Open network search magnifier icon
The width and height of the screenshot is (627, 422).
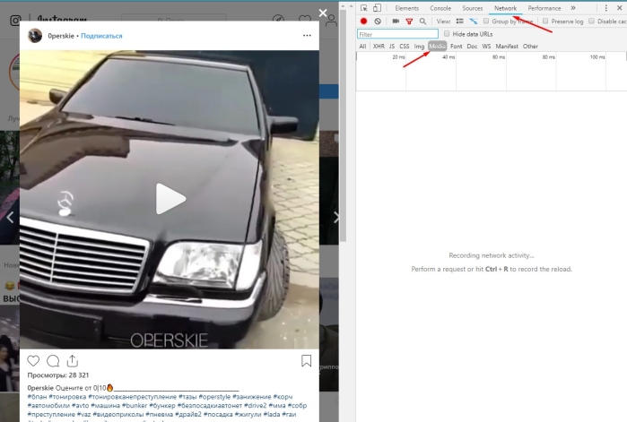point(422,22)
